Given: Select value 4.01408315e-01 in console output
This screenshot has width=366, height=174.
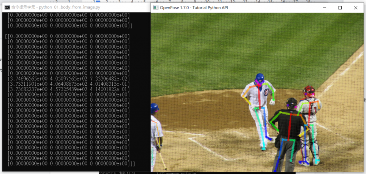Looking at the screenshot, I should coord(109,84).
